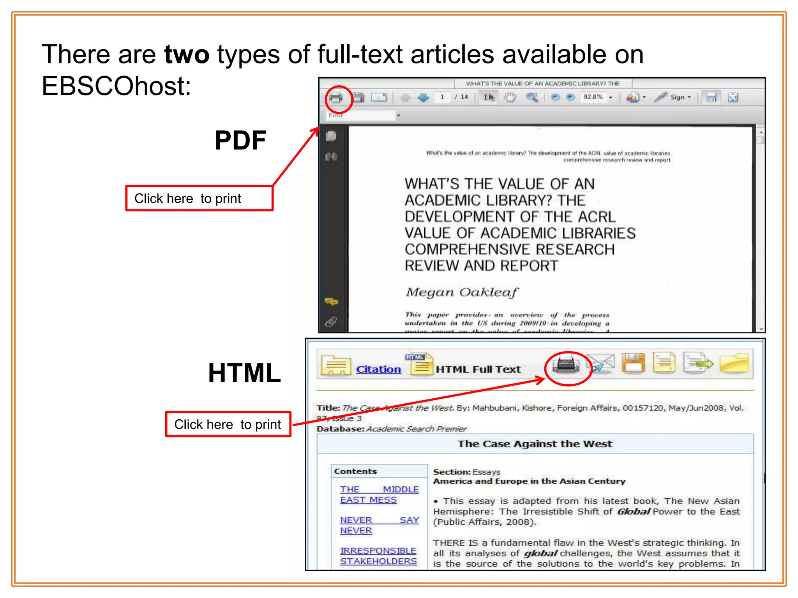This screenshot has height=598, width=798.
Task: Click the Citation folder icon
Action: click(x=335, y=365)
